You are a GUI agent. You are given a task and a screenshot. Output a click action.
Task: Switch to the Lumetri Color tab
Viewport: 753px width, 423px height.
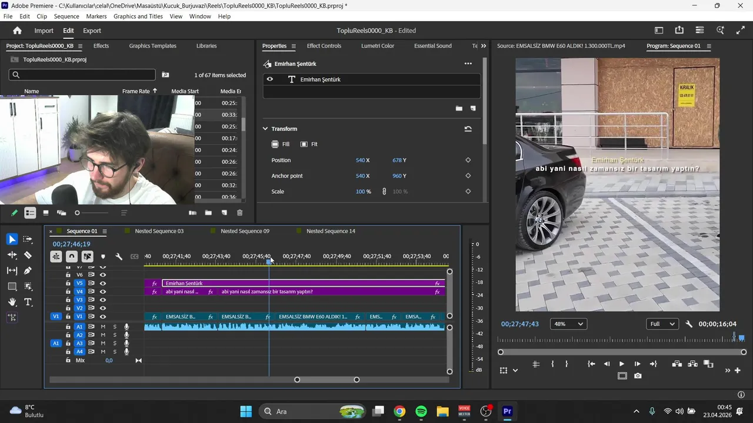378,46
